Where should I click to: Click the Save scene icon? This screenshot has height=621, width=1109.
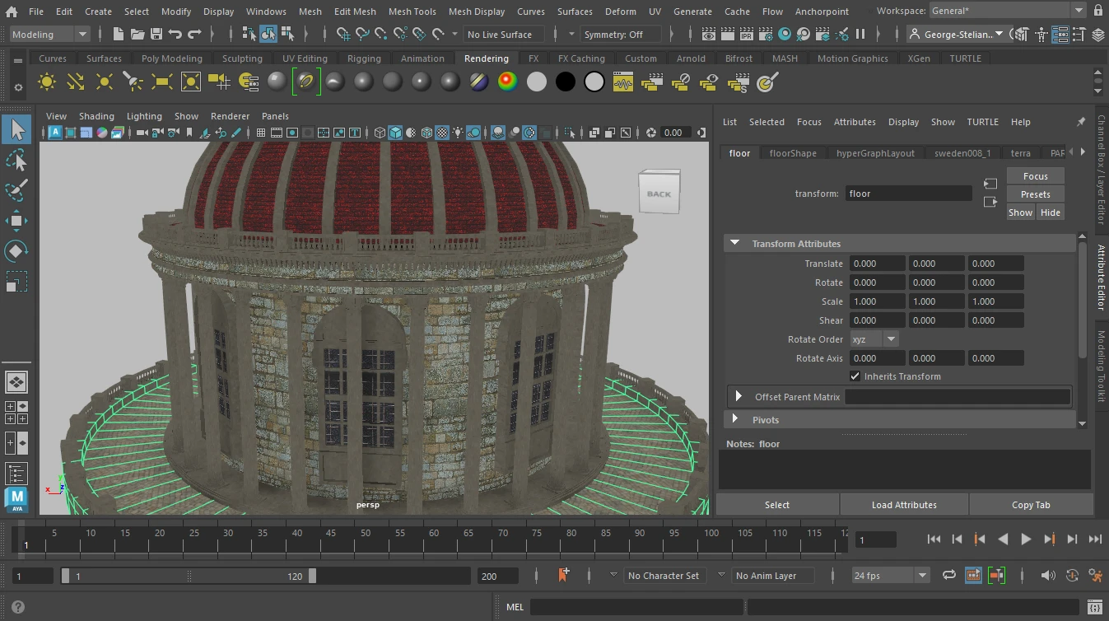coord(156,35)
